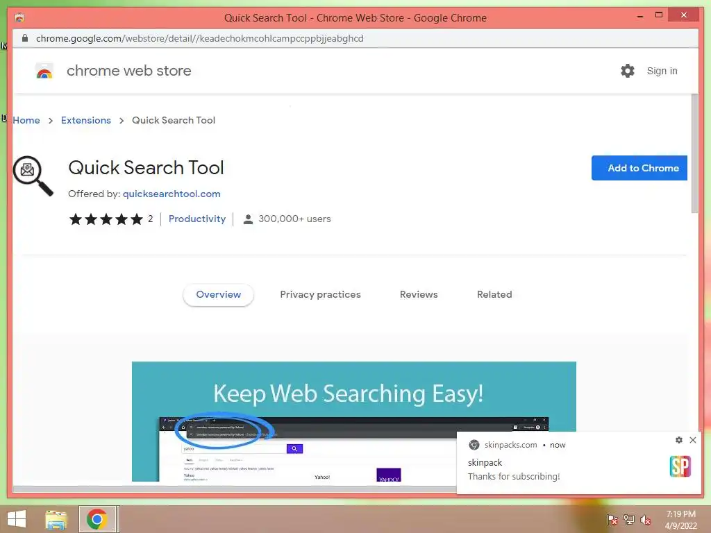Click the window's title bar app icon
Screen dimensions: 711x533
tap(19, 17)
